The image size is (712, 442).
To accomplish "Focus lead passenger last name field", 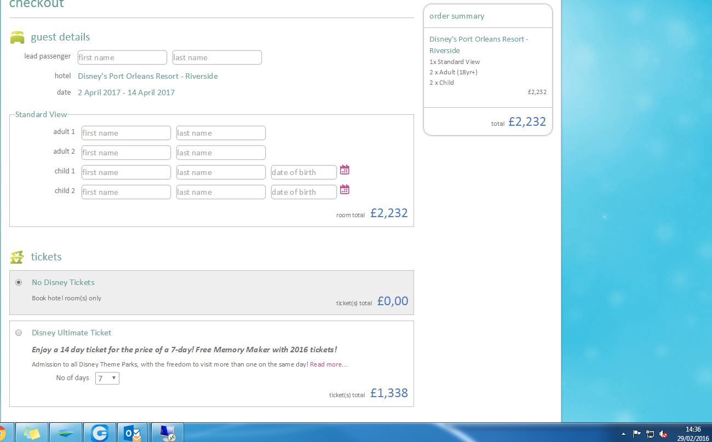I will click(217, 57).
